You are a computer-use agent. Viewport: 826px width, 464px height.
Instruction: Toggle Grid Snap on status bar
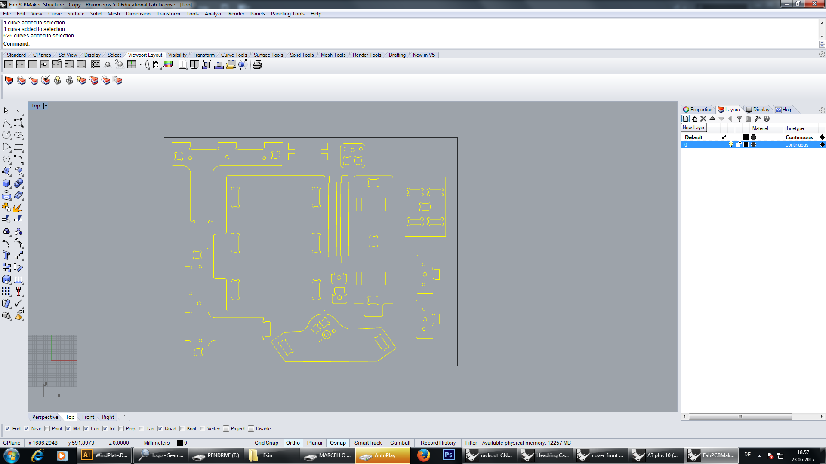(267, 443)
